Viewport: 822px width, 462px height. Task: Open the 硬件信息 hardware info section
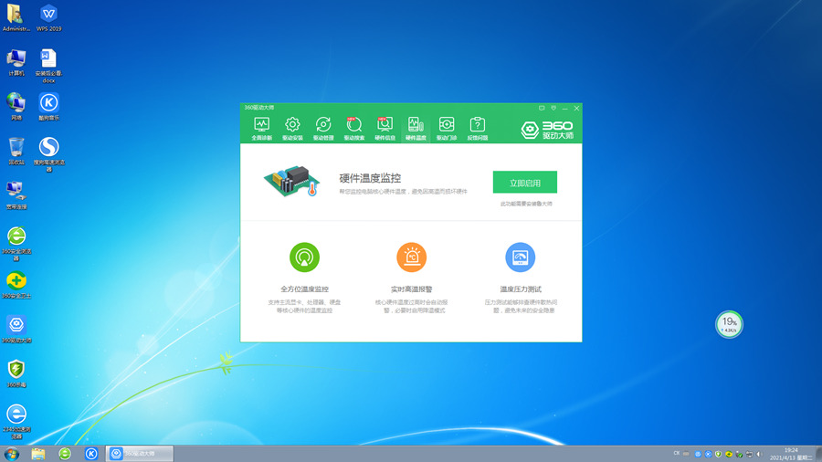[x=385, y=128]
